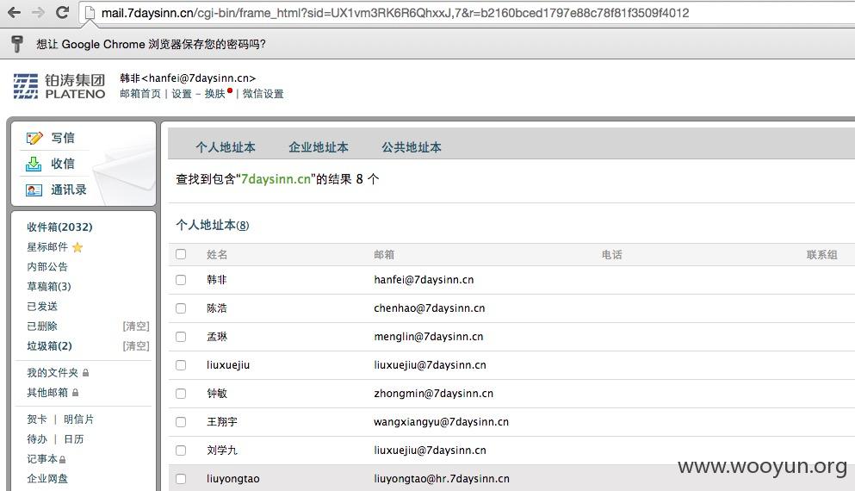Click the key icon in password bar
The height and width of the screenshot is (491, 855).
17,44
